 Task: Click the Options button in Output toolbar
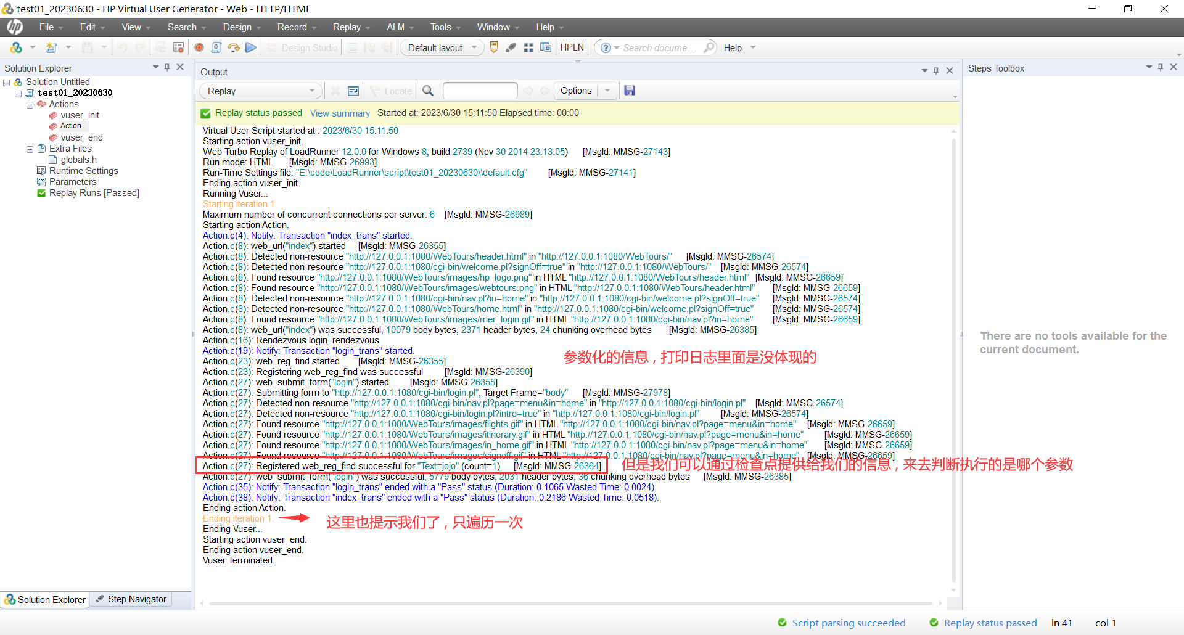pos(576,91)
